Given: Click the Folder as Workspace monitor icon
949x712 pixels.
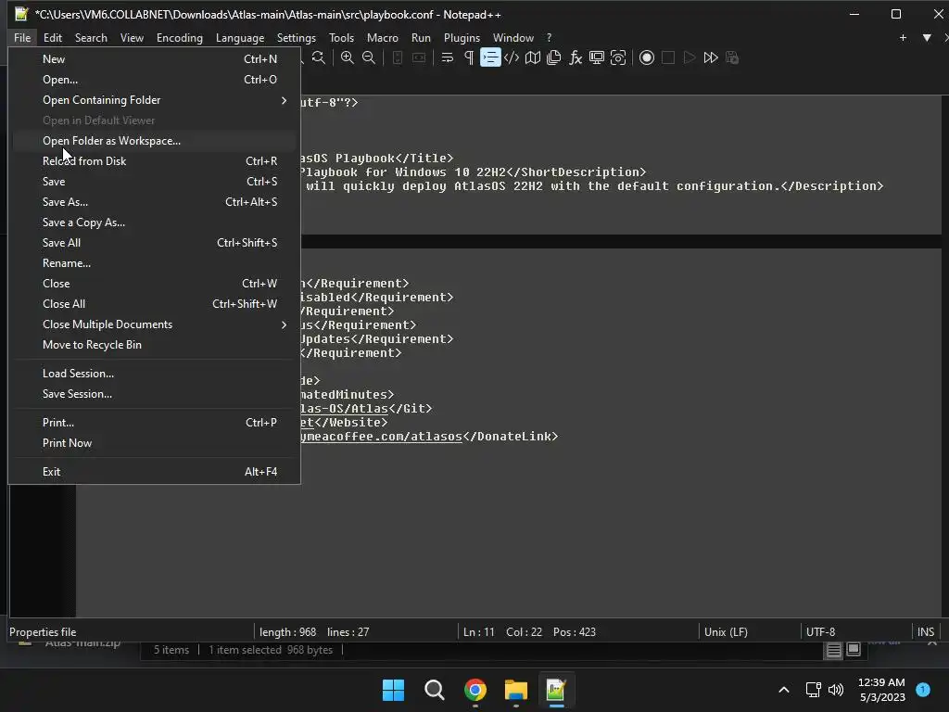Looking at the screenshot, I should click(x=597, y=57).
